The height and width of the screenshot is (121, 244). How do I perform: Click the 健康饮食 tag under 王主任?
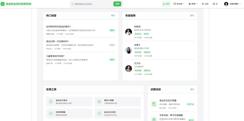pyautogui.click(x=147, y=71)
